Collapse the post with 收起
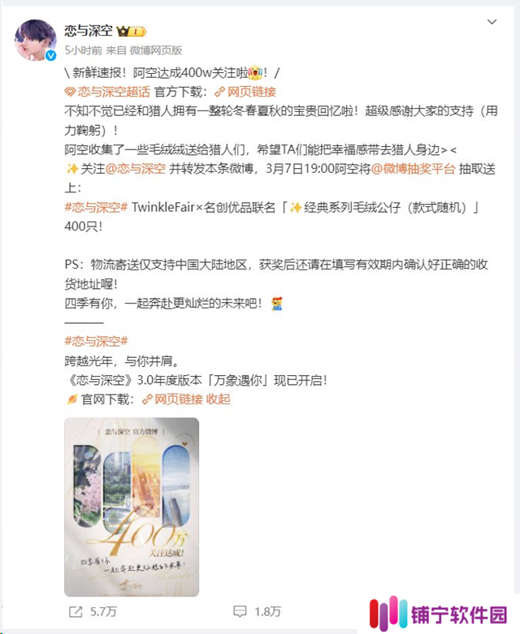The image size is (520, 634). point(218,399)
